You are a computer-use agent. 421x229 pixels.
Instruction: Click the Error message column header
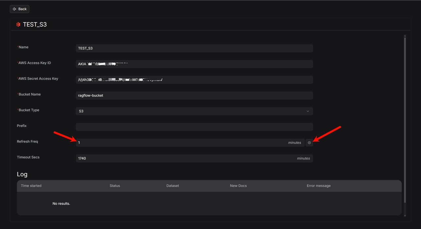pyautogui.click(x=319, y=186)
